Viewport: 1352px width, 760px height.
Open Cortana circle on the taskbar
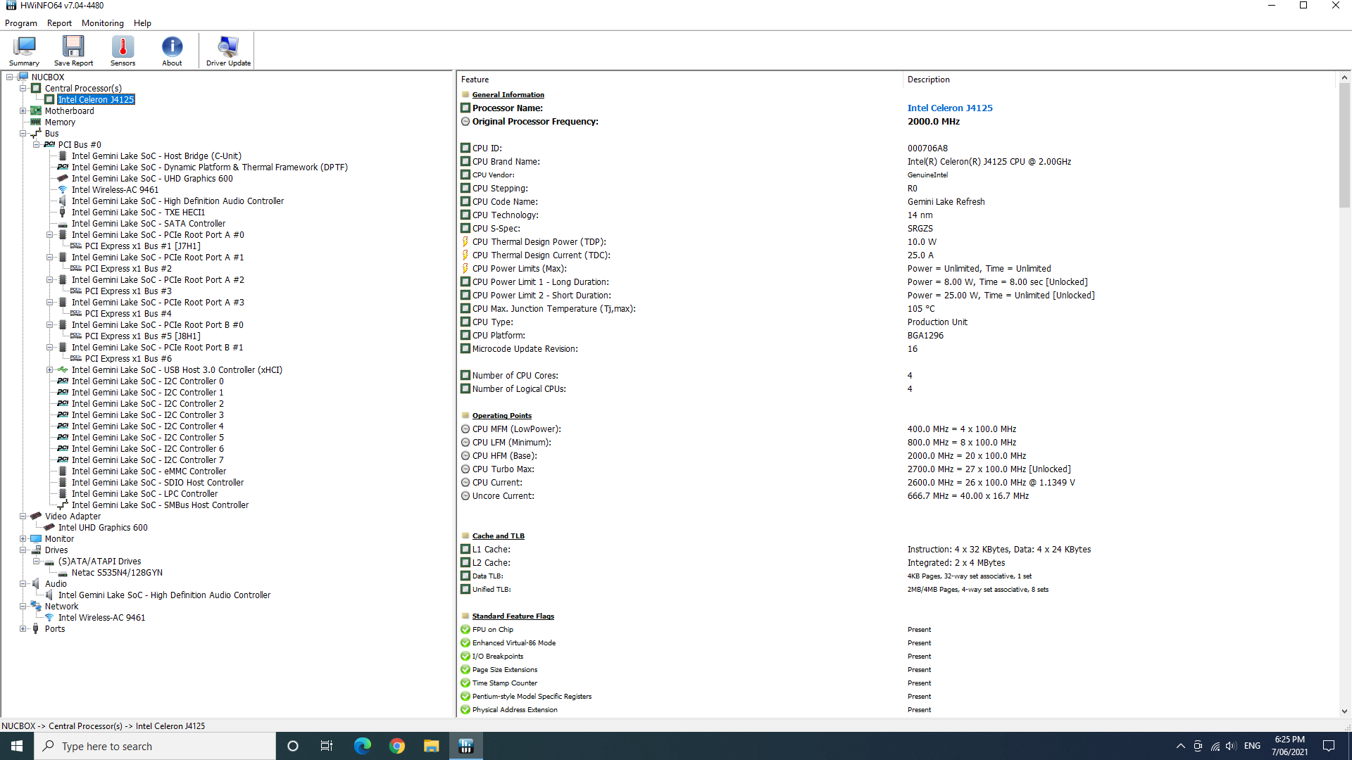(293, 746)
